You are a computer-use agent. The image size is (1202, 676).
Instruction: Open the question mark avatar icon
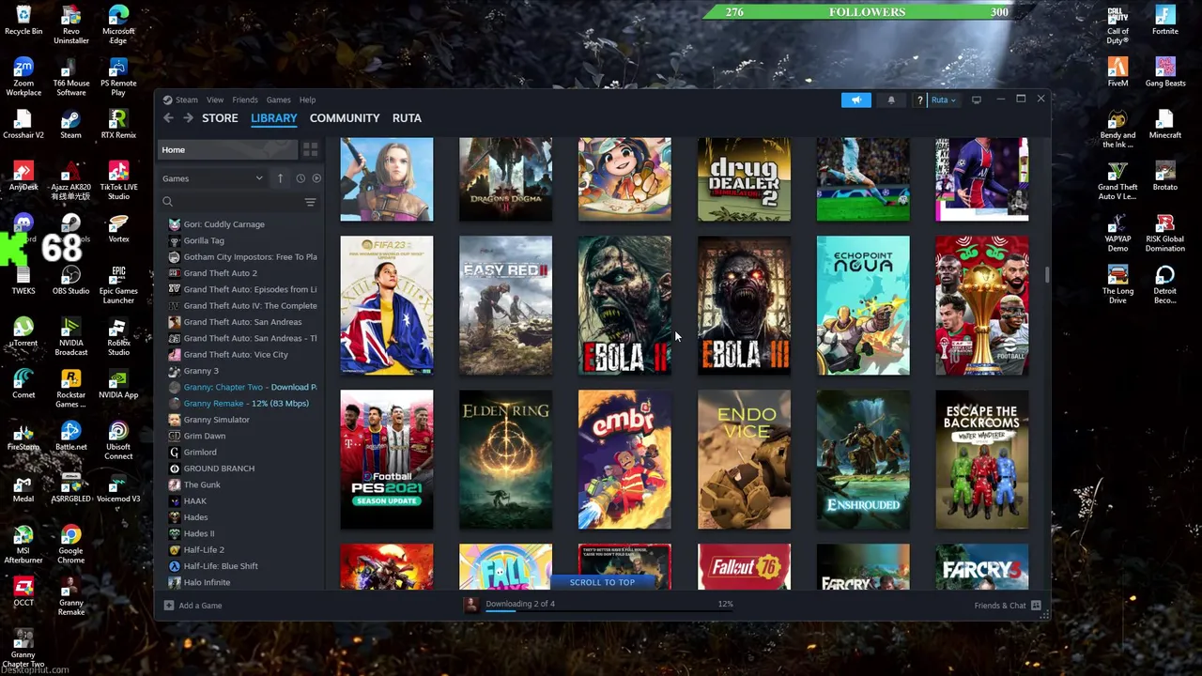(920, 100)
